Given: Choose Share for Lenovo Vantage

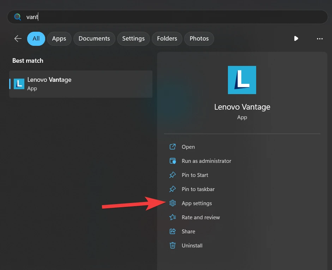Looking at the screenshot, I should point(188,232).
